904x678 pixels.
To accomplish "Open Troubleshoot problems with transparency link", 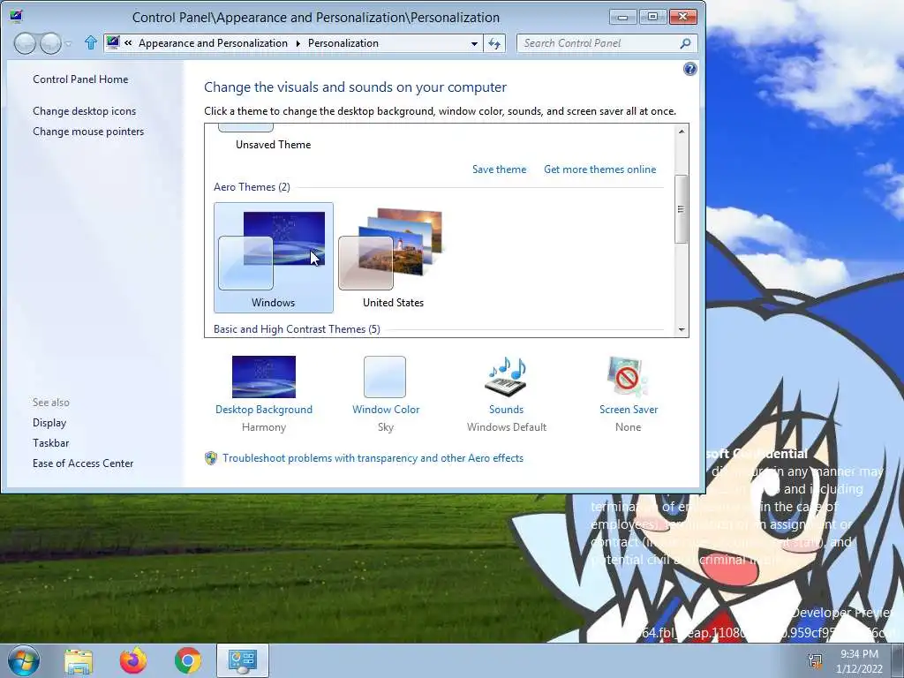I will (x=373, y=458).
